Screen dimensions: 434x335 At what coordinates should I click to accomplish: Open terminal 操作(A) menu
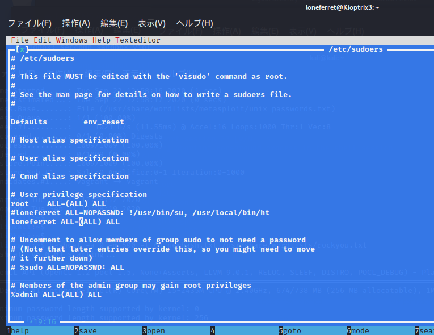click(x=76, y=23)
